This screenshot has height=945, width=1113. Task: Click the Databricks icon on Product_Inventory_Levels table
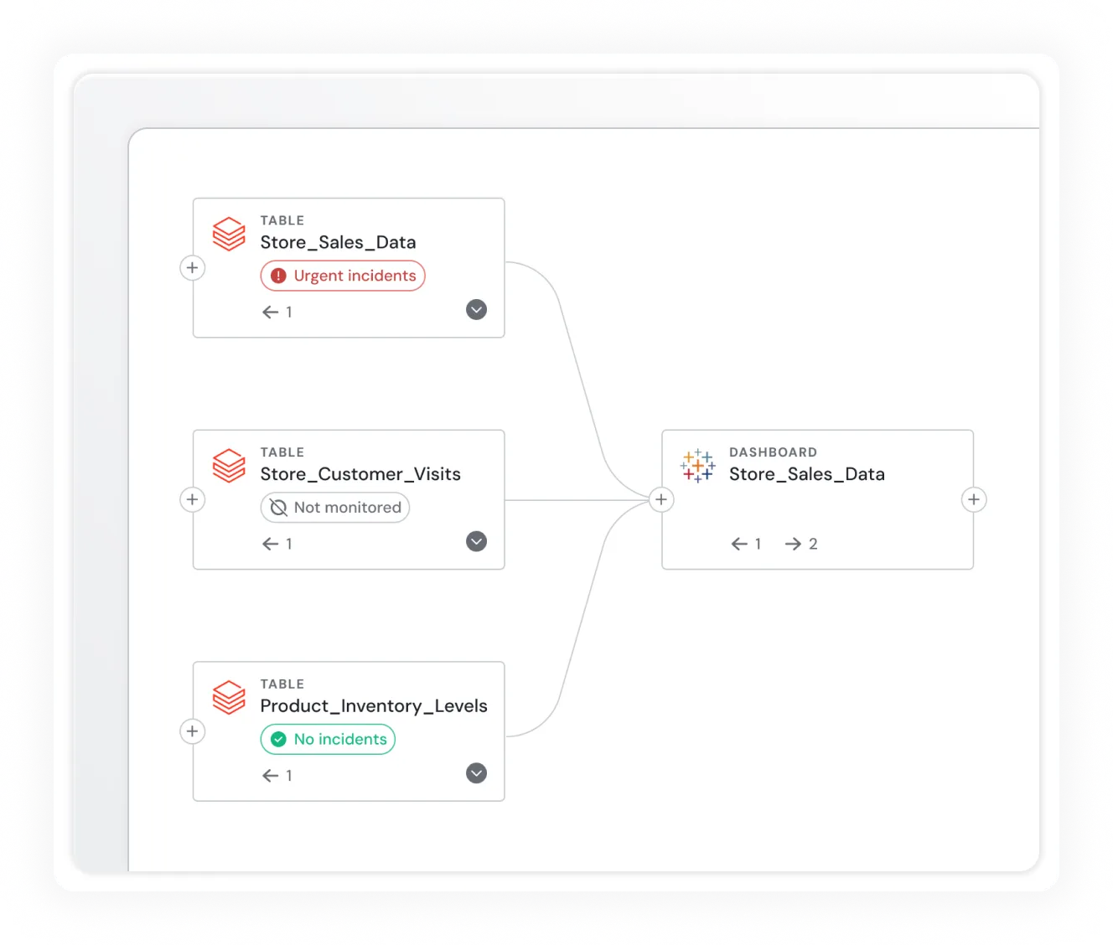229,697
